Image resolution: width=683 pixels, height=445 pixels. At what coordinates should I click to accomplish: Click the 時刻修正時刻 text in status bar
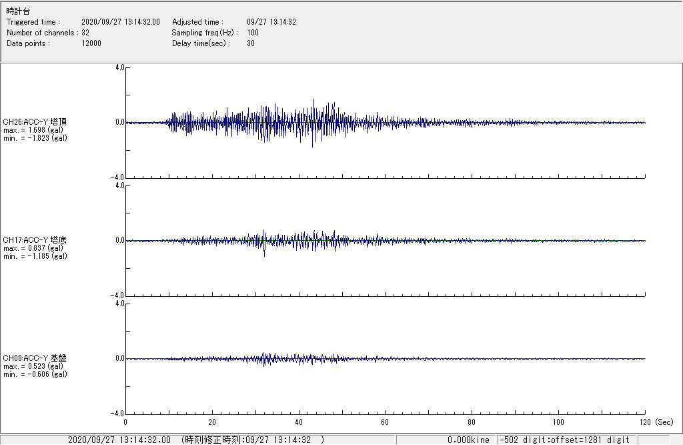coord(253,440)
